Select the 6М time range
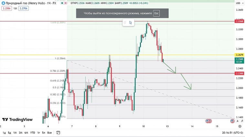 coord(26,132)
